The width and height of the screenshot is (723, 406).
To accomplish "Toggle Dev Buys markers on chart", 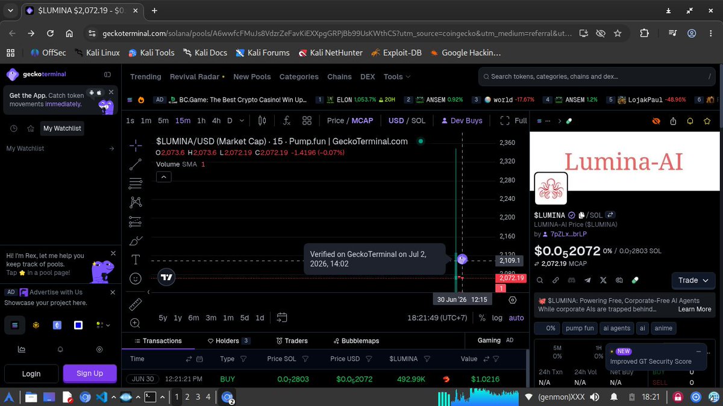I will 462,120.
